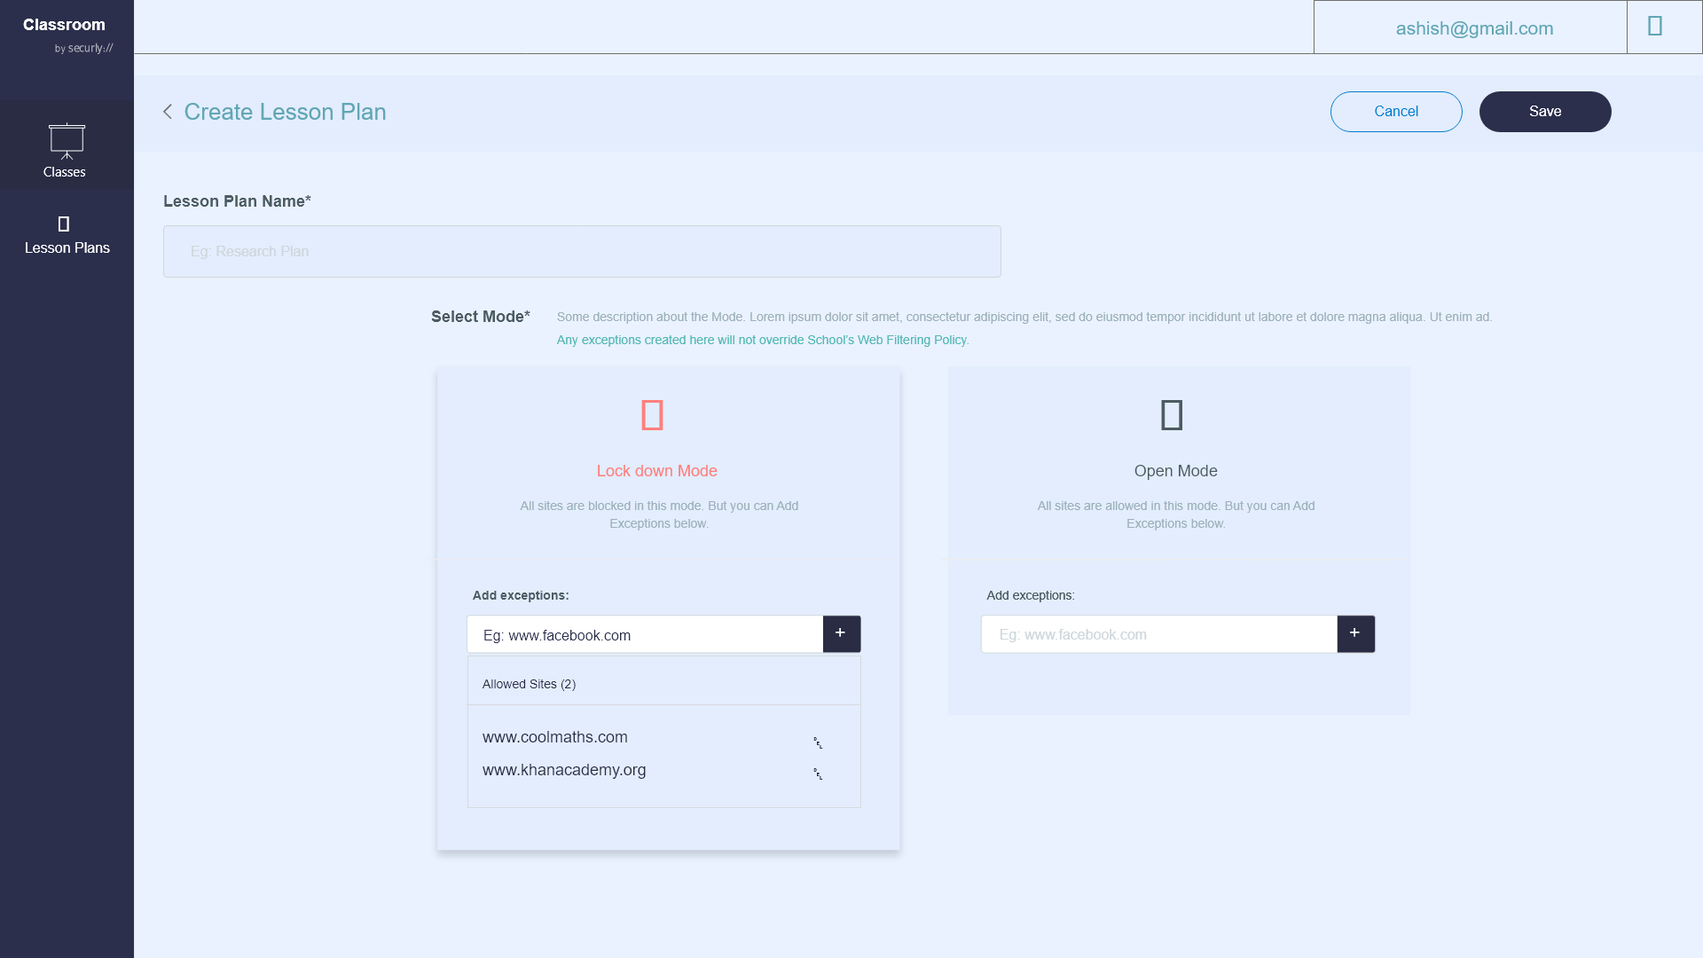Click Open Mode exceptions input field

pyautogui.click(x=1158, y=635)
